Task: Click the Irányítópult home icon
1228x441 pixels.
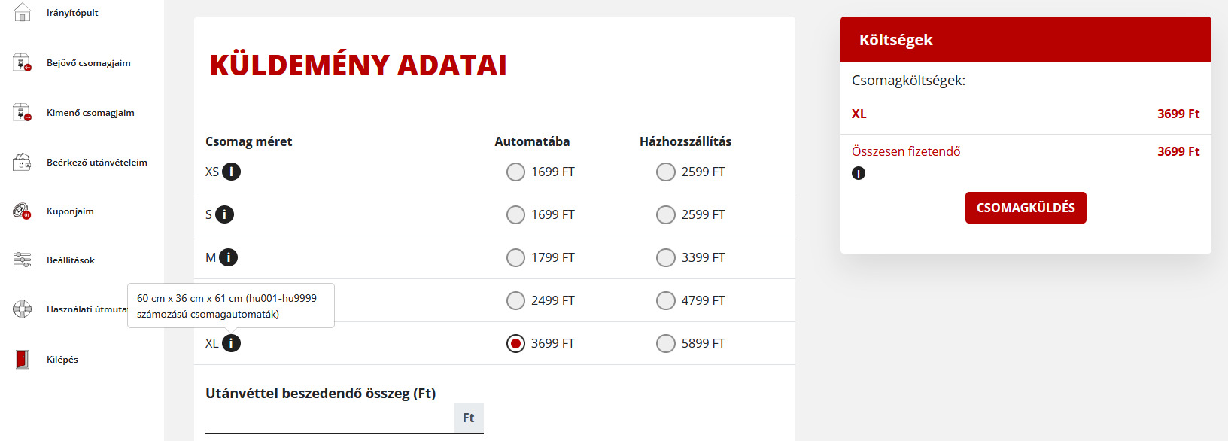Action: 23,12
